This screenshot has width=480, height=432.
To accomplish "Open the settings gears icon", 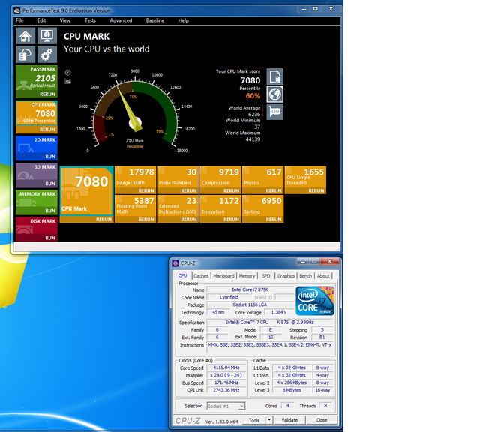I will coord(47,55).
